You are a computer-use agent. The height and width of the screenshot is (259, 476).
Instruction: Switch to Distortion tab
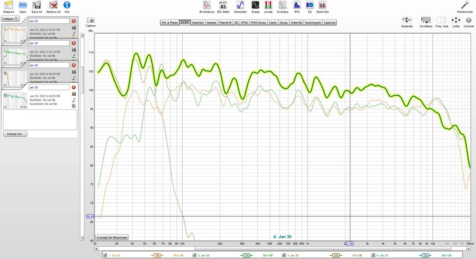click(x=198, y=23)
